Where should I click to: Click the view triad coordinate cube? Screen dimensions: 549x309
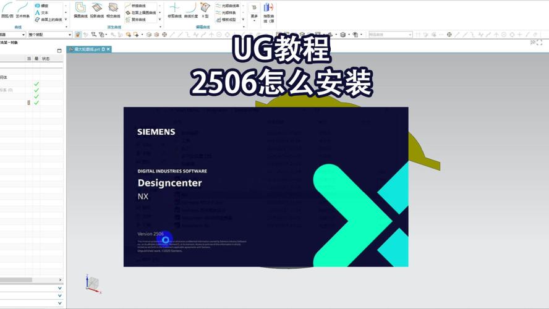tap(93, 284)
